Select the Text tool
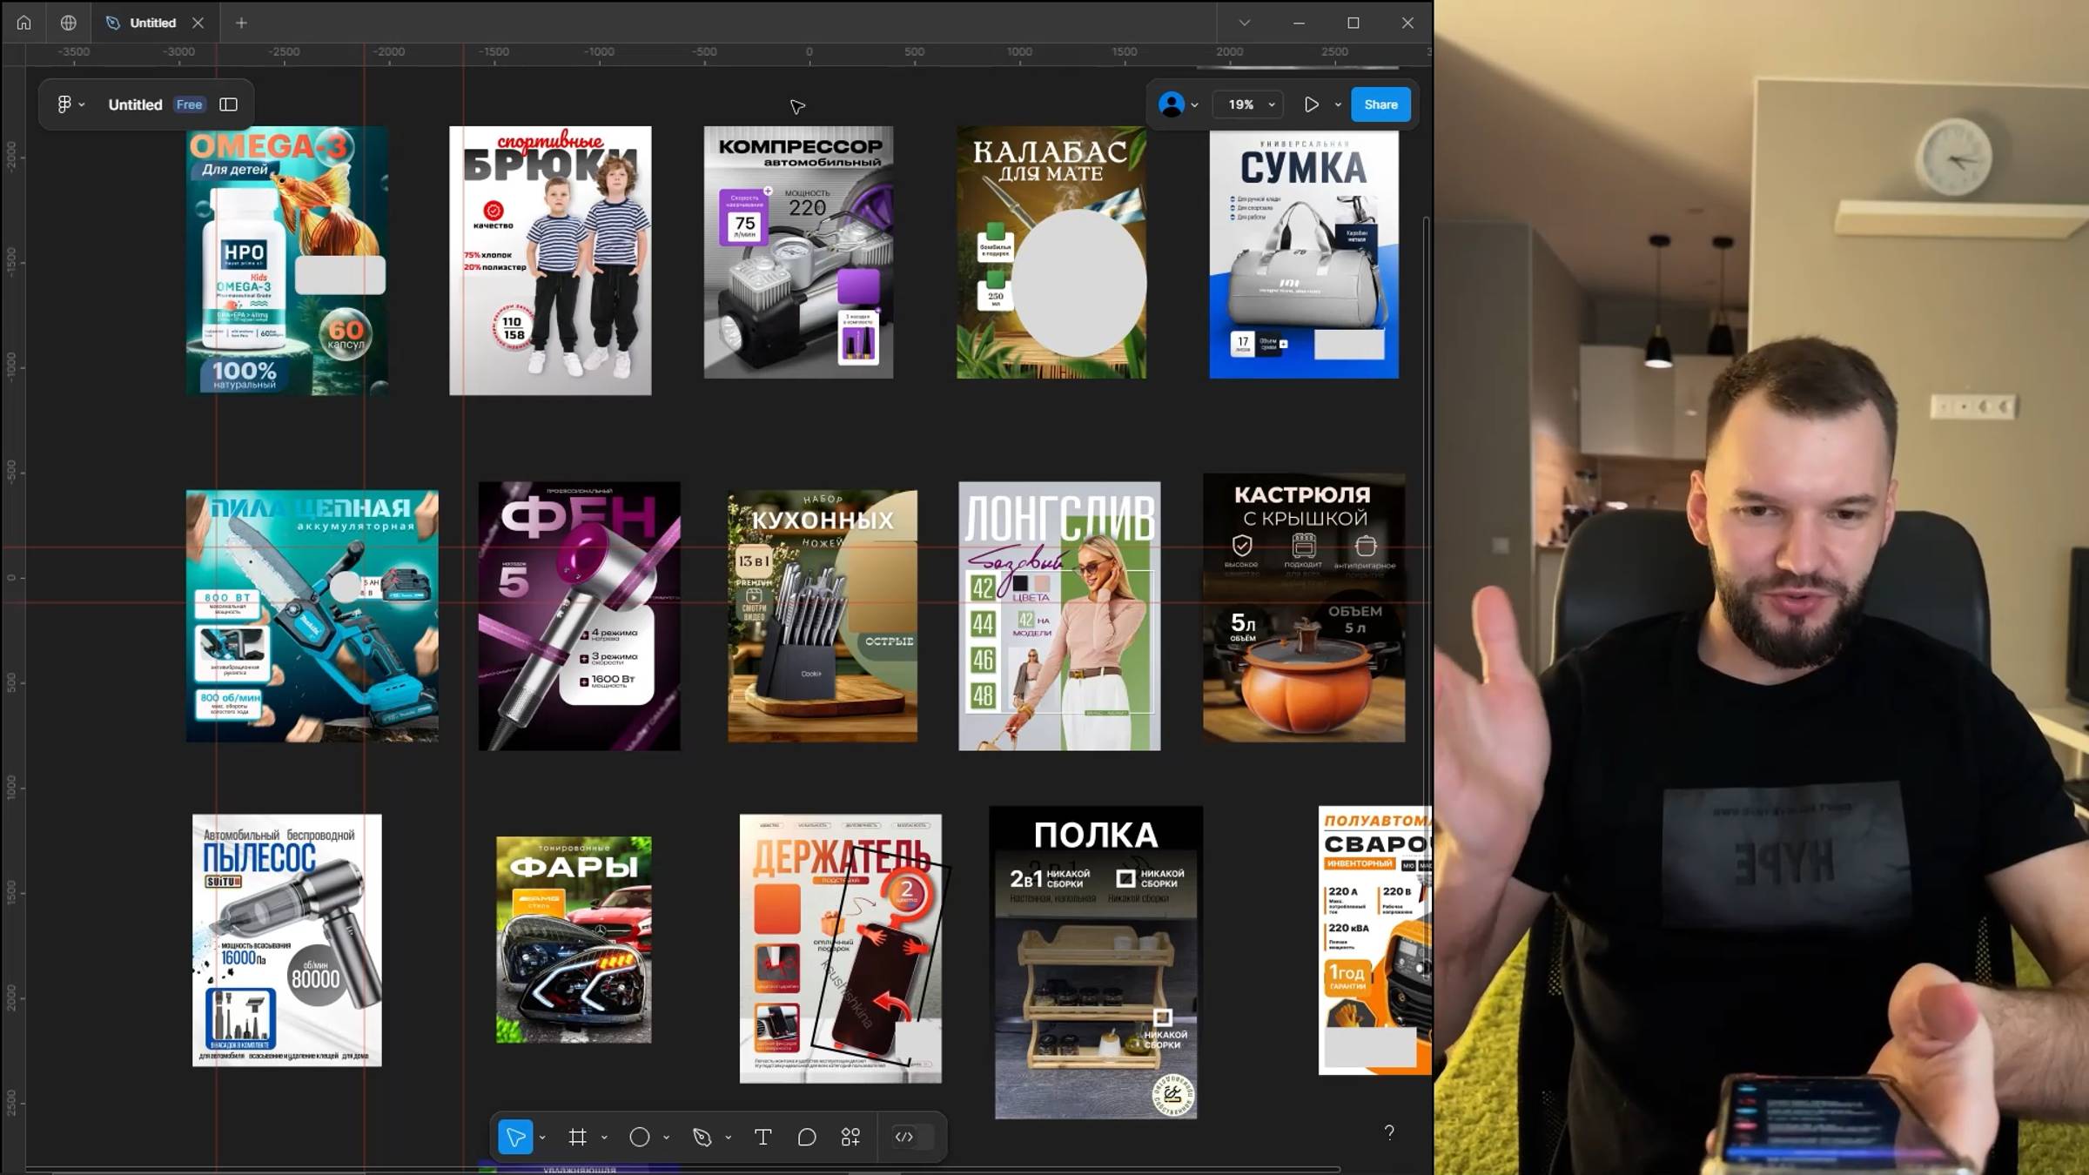The width and height of the screenshot is (2089, 1175). (x=762, y=1137)
